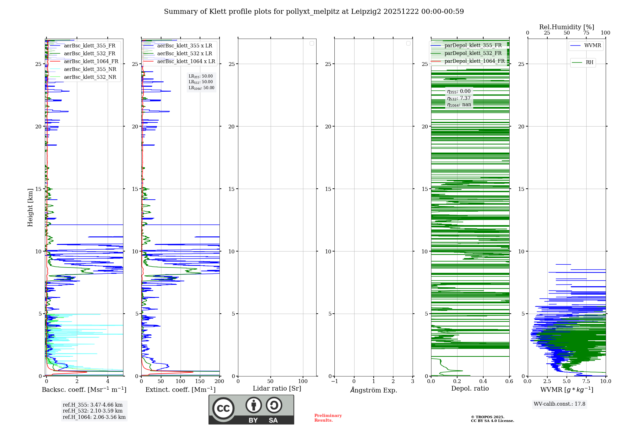628x427 pixels.
Task: Click the cyan aerBsc_klett_355_NR legend entry
Action: point(90,69)
